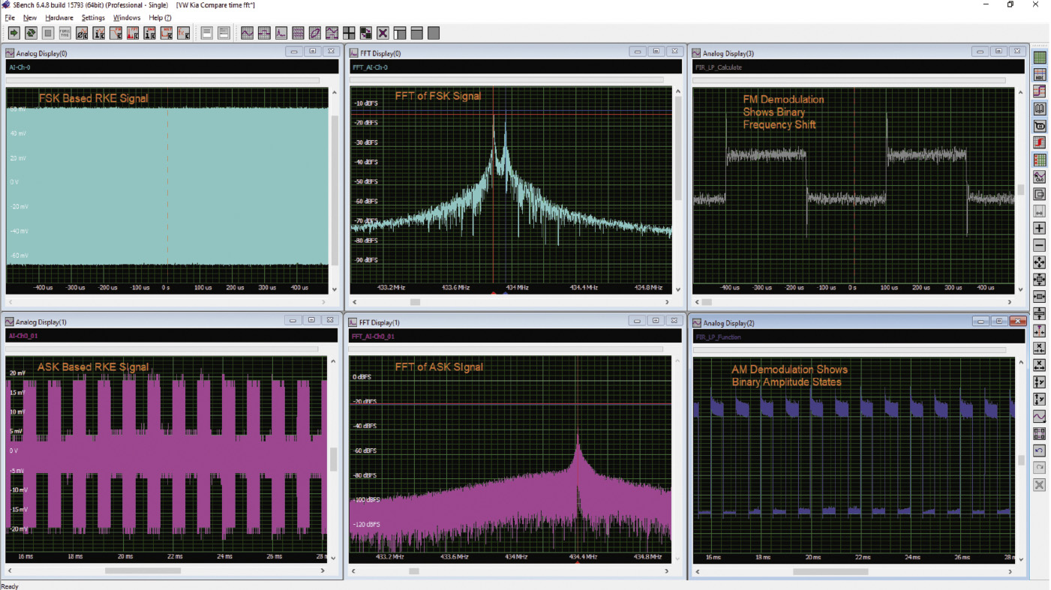Click the horizontal scrollbar thumb in FFT Display(1)

click(413, 571)
